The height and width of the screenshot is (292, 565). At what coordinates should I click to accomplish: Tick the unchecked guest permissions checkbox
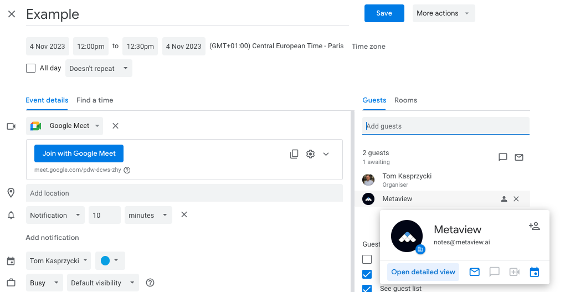[x=367, y=259]
